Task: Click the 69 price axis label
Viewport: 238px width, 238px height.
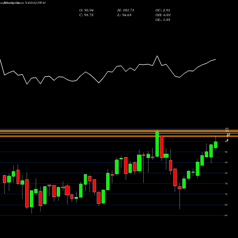Action: pyautogui.click(x=226, y=205)
